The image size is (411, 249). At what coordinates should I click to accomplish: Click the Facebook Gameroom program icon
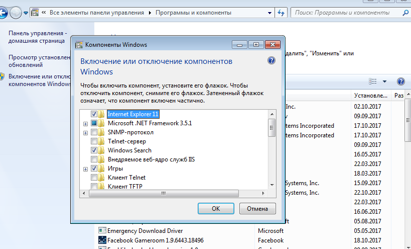coord(102,240)
